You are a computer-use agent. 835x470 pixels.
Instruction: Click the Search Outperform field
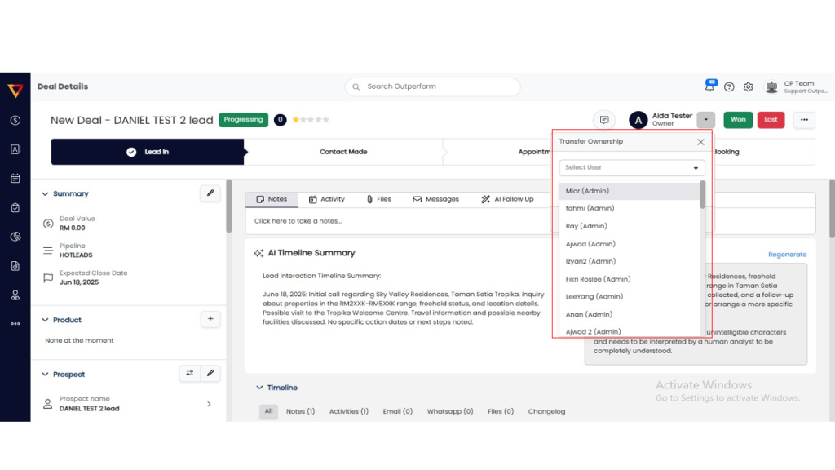click(x=432, y=86)
